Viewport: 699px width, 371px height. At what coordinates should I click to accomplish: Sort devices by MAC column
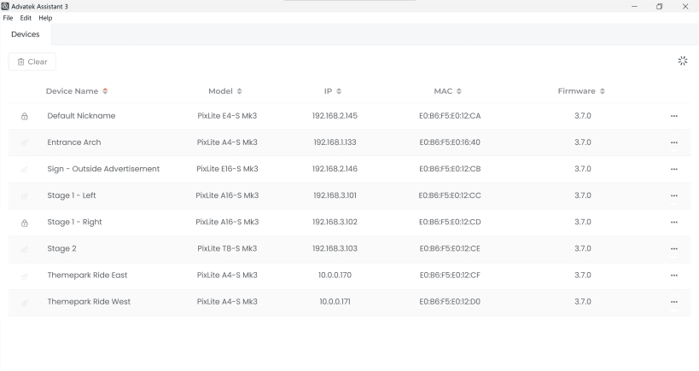coord(447,91)
